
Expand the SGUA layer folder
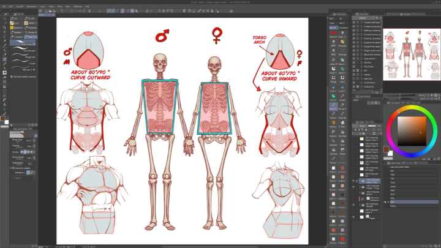360,193
